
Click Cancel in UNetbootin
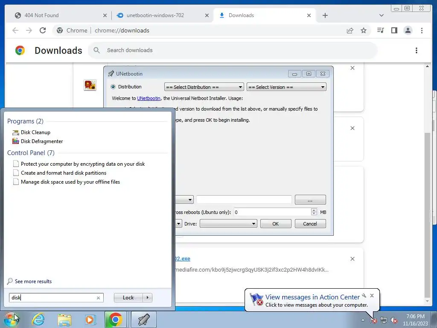(x=310, y=224)
